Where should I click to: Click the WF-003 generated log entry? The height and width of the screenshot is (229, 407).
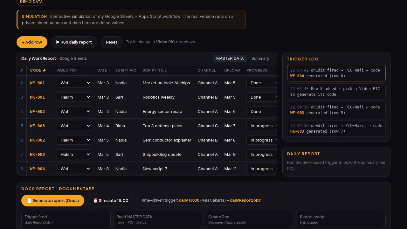click(x=336, y=110)
